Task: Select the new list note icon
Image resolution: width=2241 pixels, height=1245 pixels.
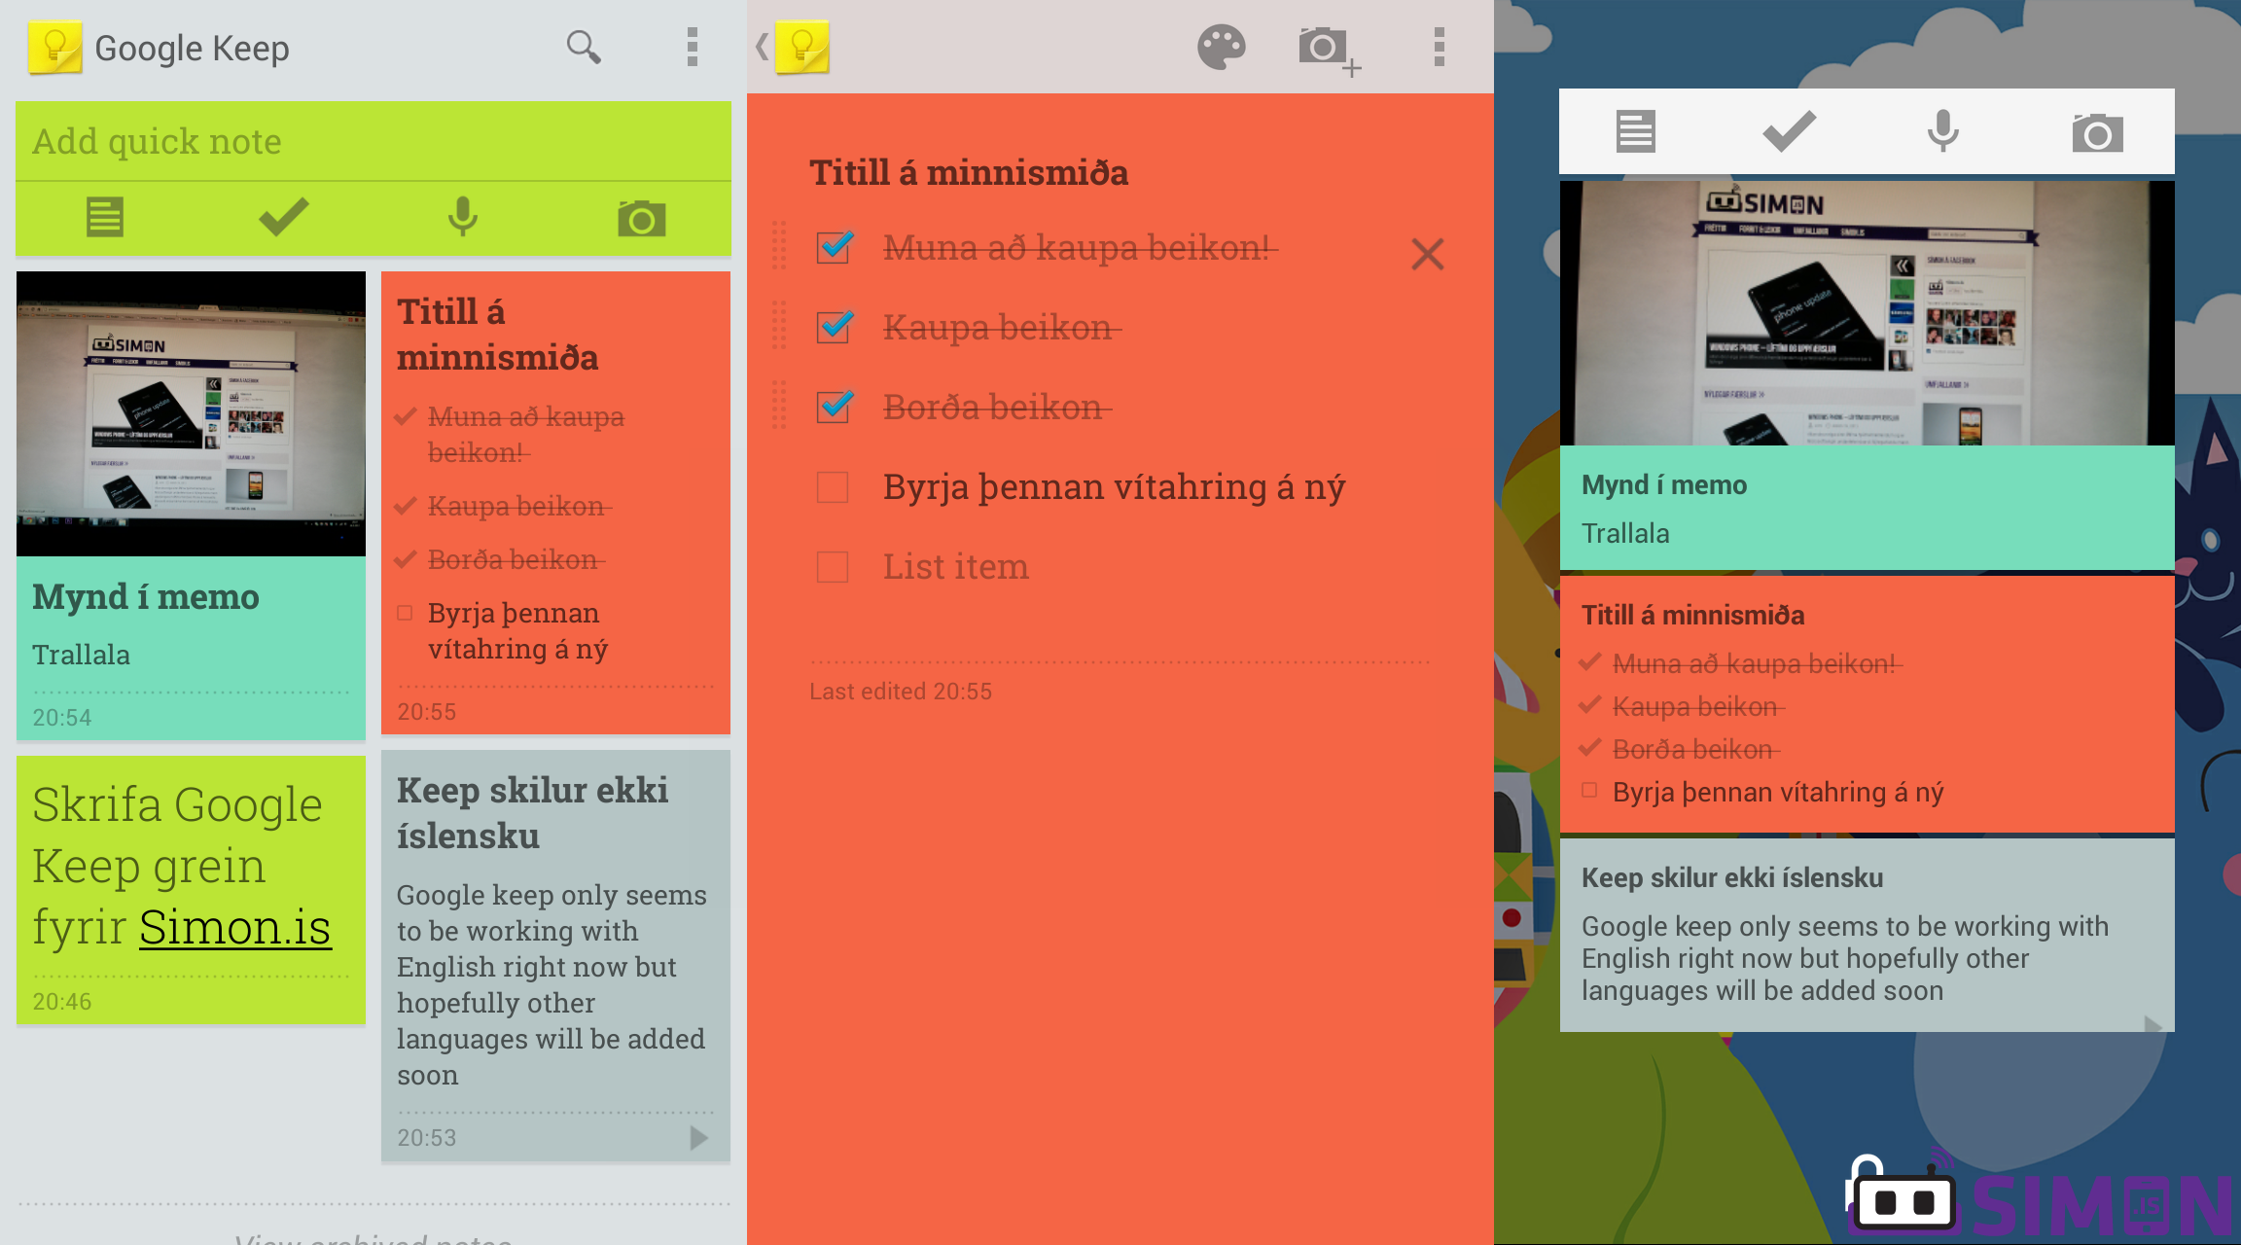Action: coord(105,217)
